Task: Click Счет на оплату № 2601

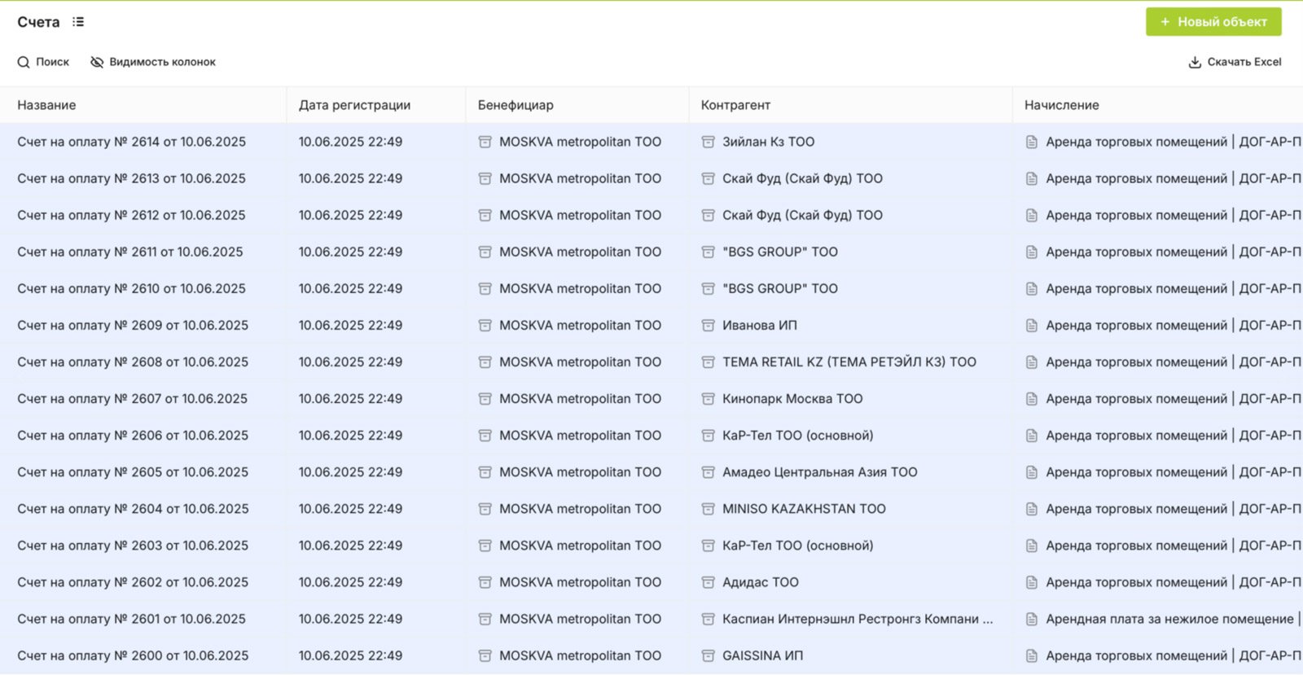Action: [x=131, y=619]
